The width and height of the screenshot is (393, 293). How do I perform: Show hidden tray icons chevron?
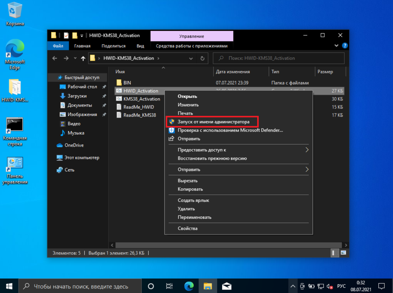292,286
